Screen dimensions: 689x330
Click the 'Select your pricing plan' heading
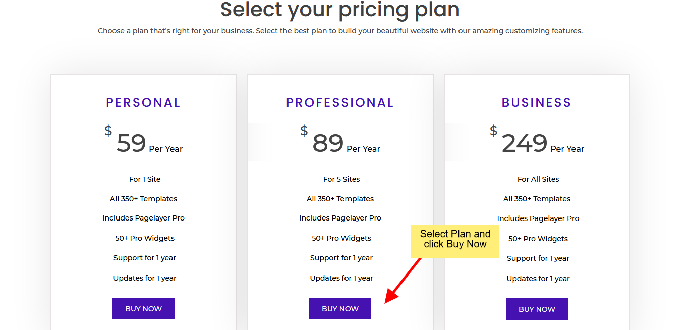pyautogui.click(x=340, y=9)
